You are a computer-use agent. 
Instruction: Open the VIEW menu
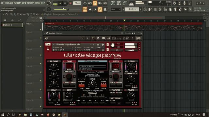tap(24, 3)
